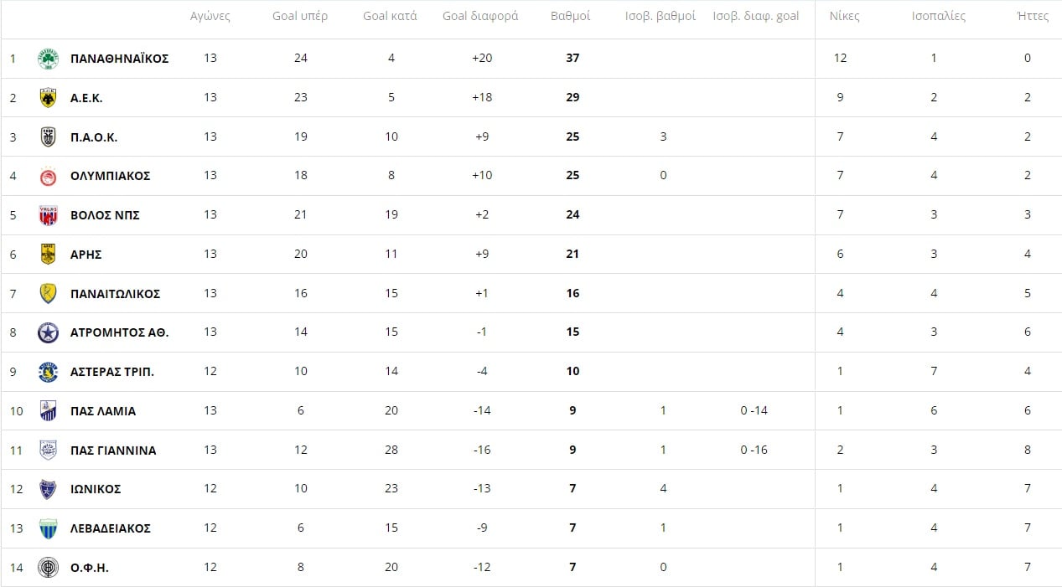1062x587 pixels.
Task: Click the PAOK black-and-white crest
Action: 48,137
